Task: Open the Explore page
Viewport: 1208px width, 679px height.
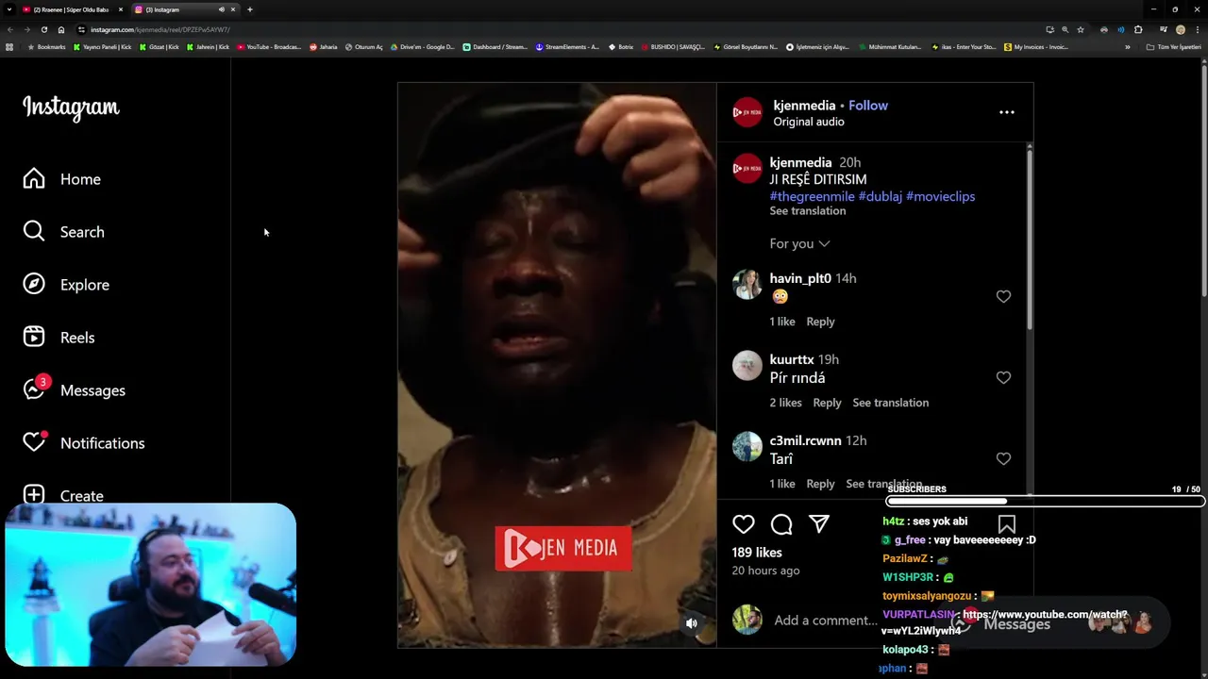Action: [x=66, y=285]
